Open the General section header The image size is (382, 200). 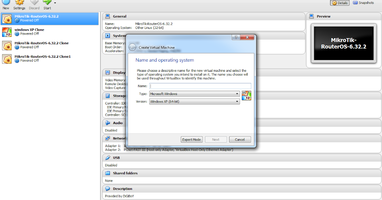pos(204,16)
